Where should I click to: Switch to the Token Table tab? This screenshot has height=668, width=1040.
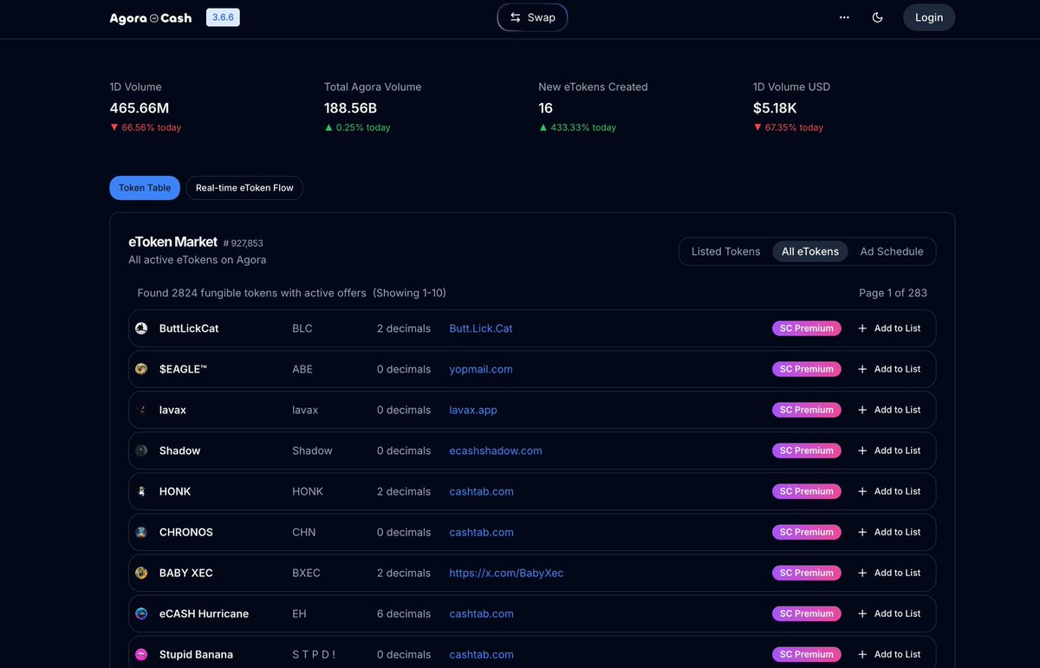(x=145, y=188)
